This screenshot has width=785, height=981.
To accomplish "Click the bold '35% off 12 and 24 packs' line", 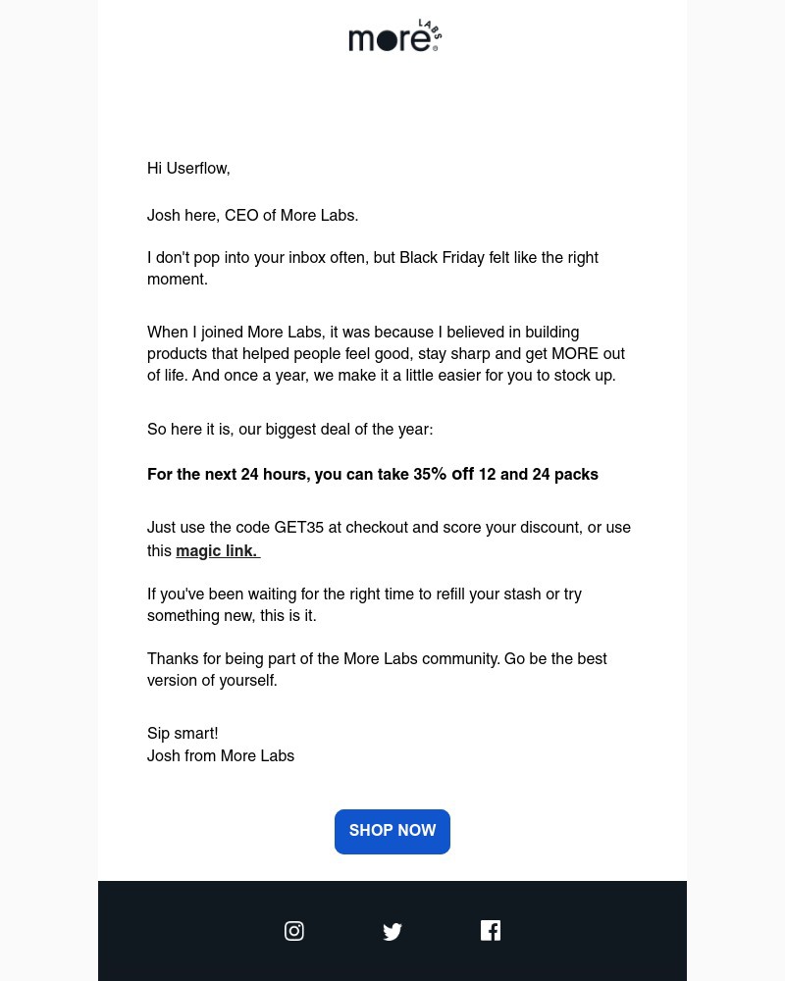I will click(373, 475).
